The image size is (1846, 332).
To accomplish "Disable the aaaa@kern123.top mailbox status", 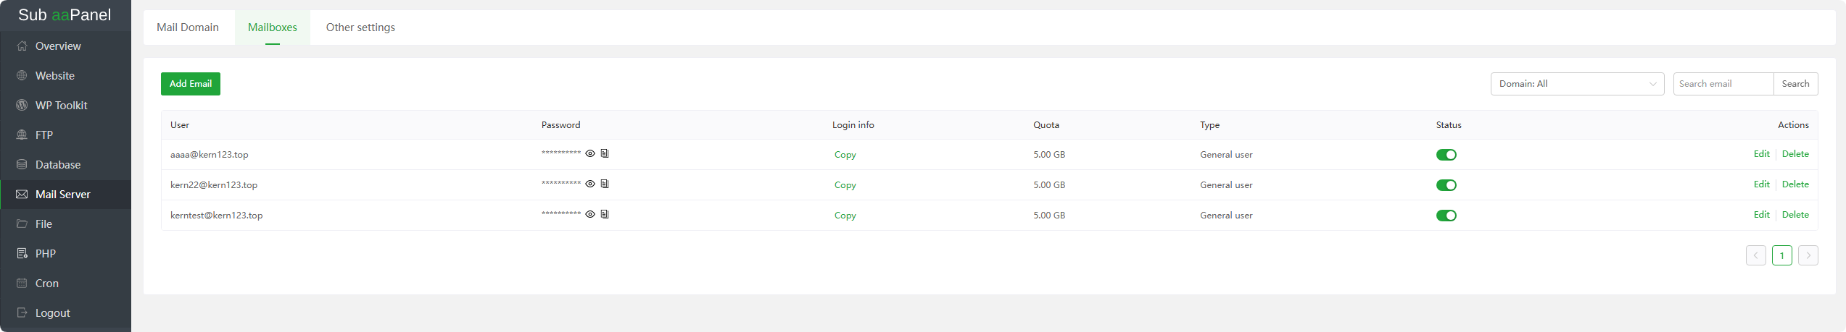I will click(1446, 155).
